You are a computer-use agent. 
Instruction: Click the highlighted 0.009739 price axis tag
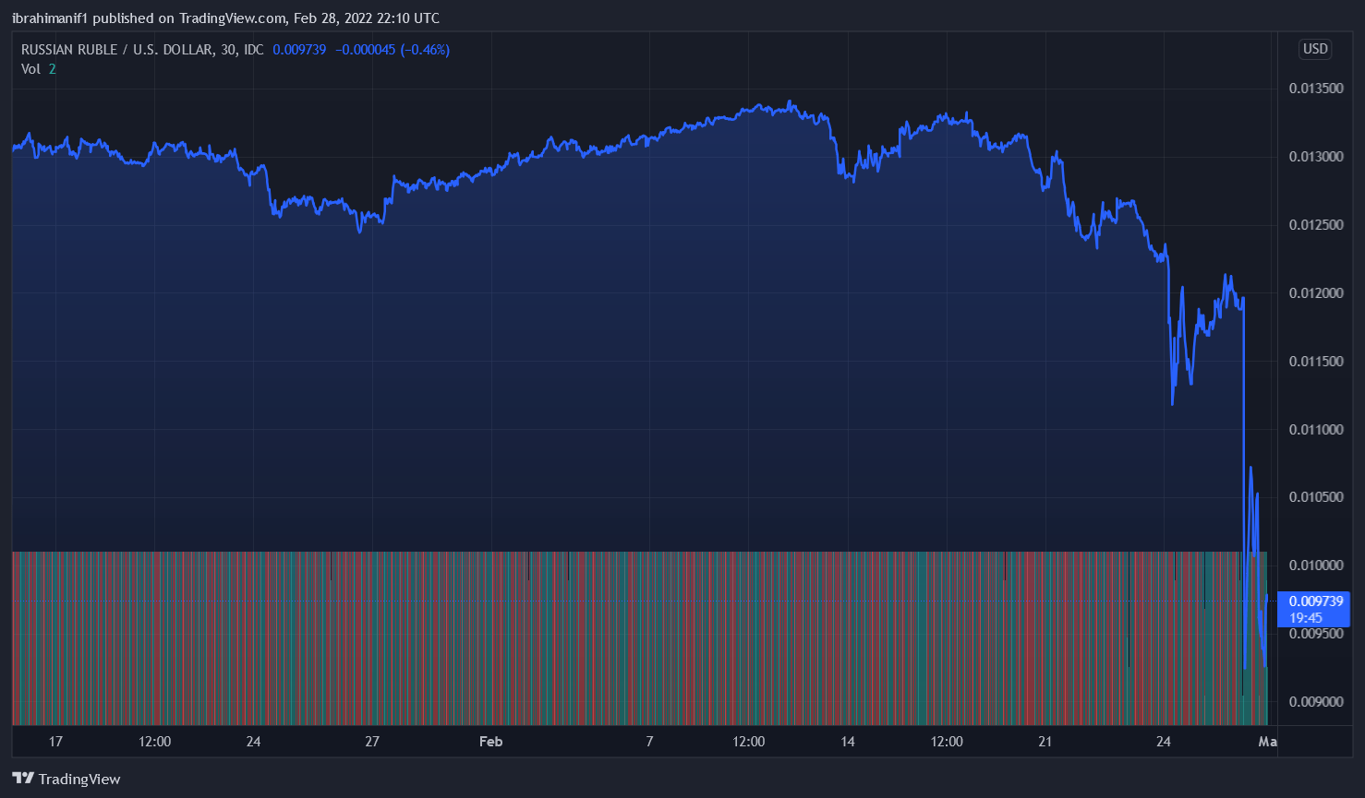[x=1313, y=601]
